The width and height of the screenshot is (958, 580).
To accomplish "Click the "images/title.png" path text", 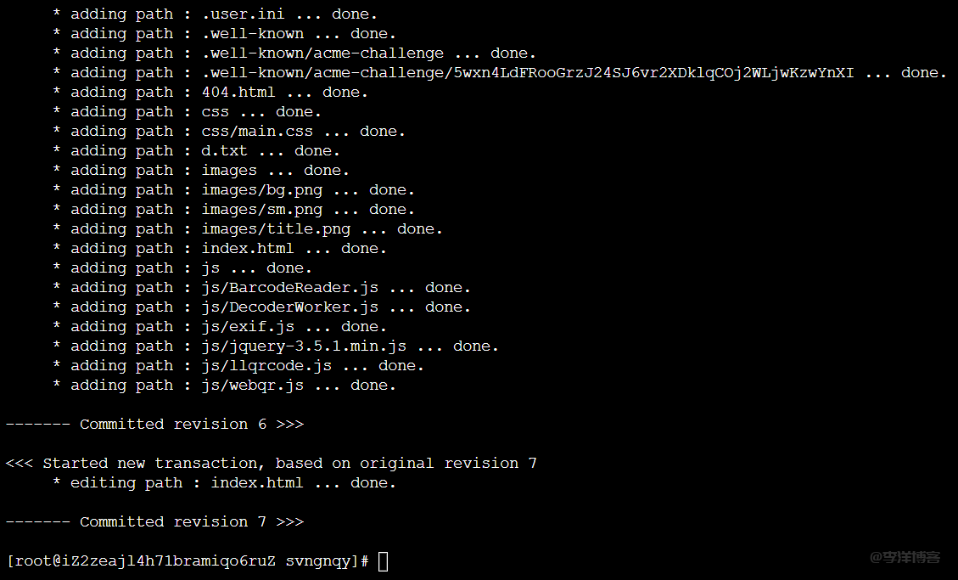I will 276,229.
